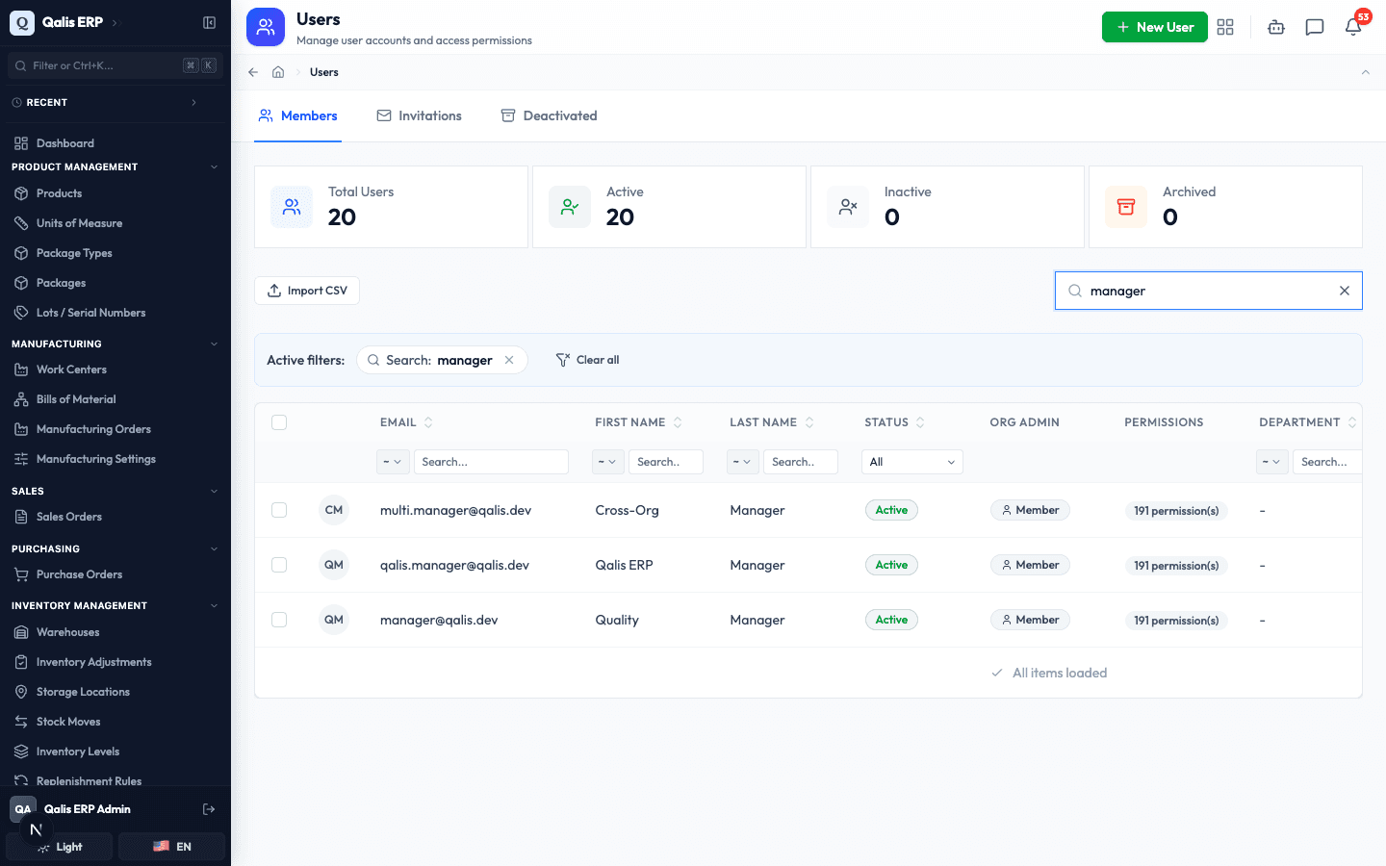This screenshot has height=866, width=1386.
Task: Tick the checkbox for manager@qalis.dev
Action: [x=279, y=620]
